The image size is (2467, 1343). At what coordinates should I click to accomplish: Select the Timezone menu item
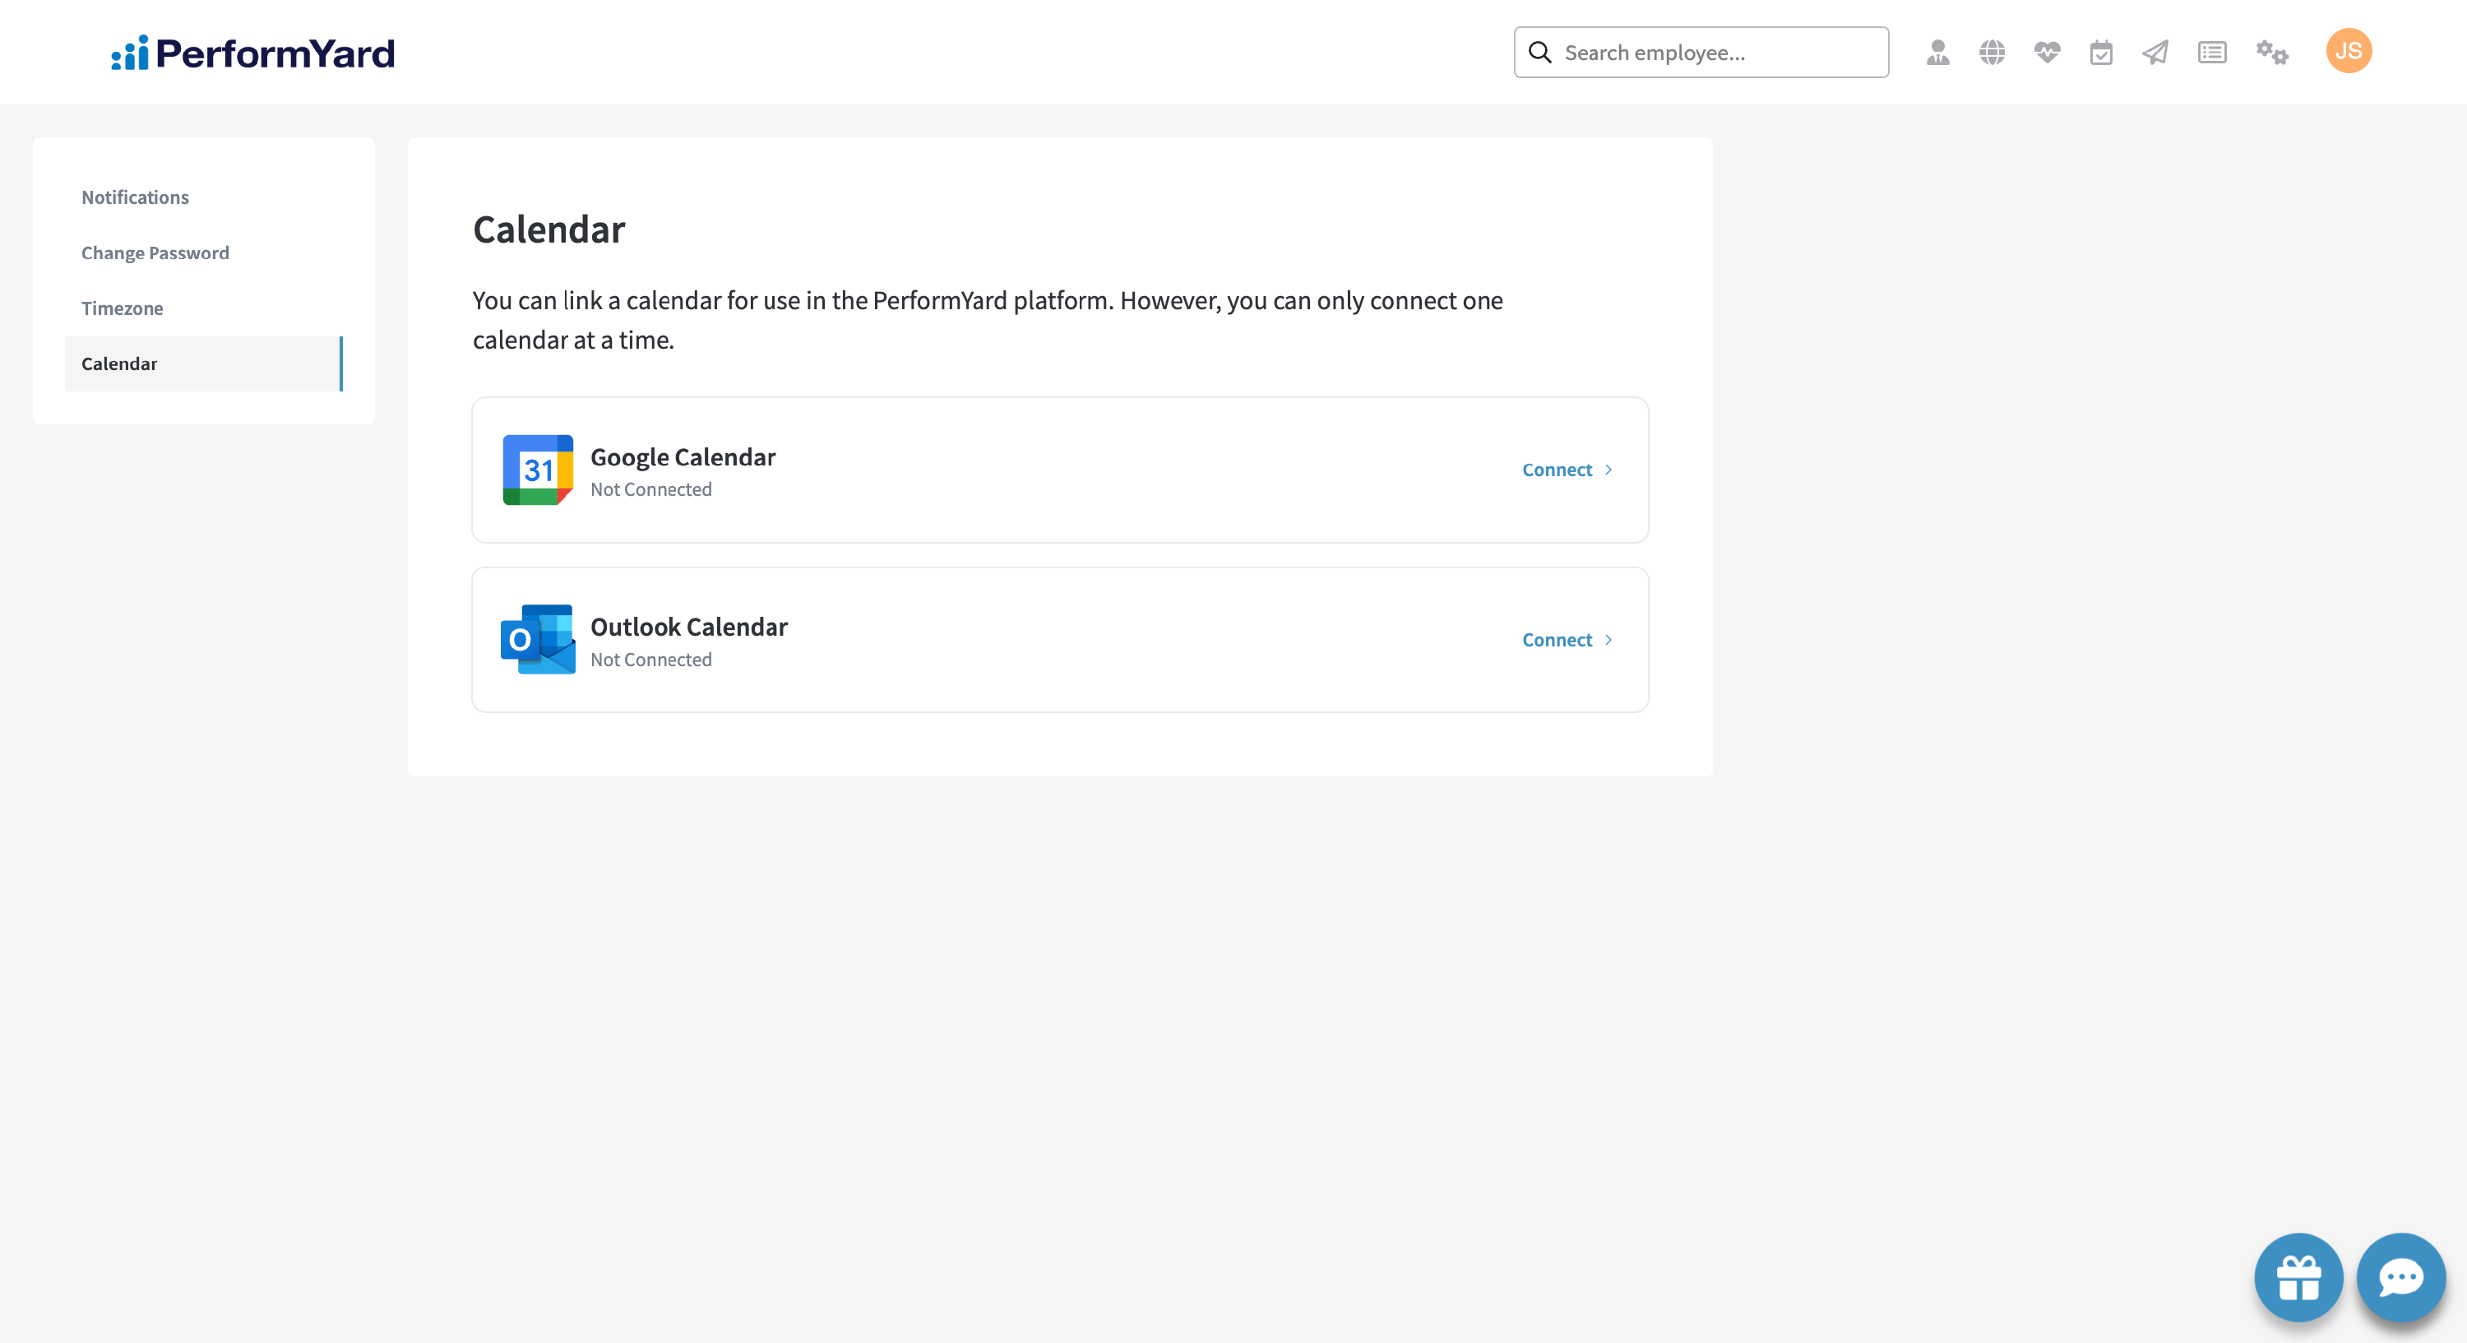click(122, 308)
